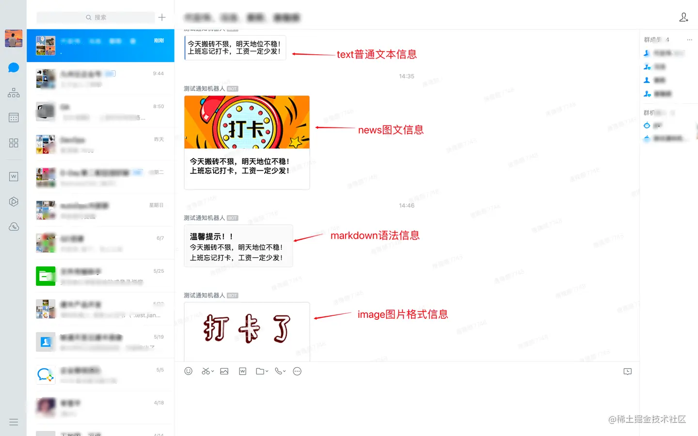
Task: Add member via the person-plus icon
Action: click(683, 17)
